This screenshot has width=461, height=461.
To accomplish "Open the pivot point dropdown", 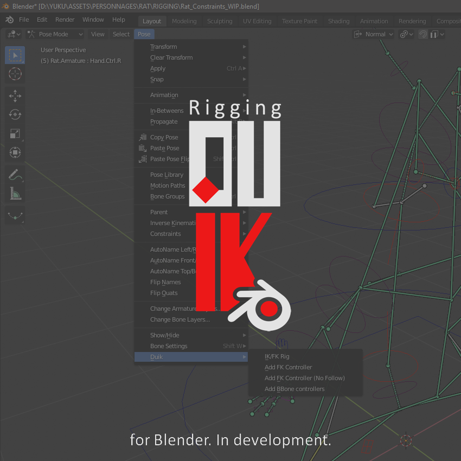I will pos(407,34).
